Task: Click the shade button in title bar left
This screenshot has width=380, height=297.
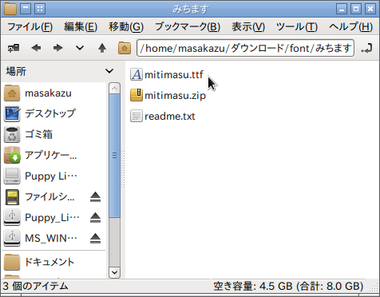Action: tap(26, 9)
